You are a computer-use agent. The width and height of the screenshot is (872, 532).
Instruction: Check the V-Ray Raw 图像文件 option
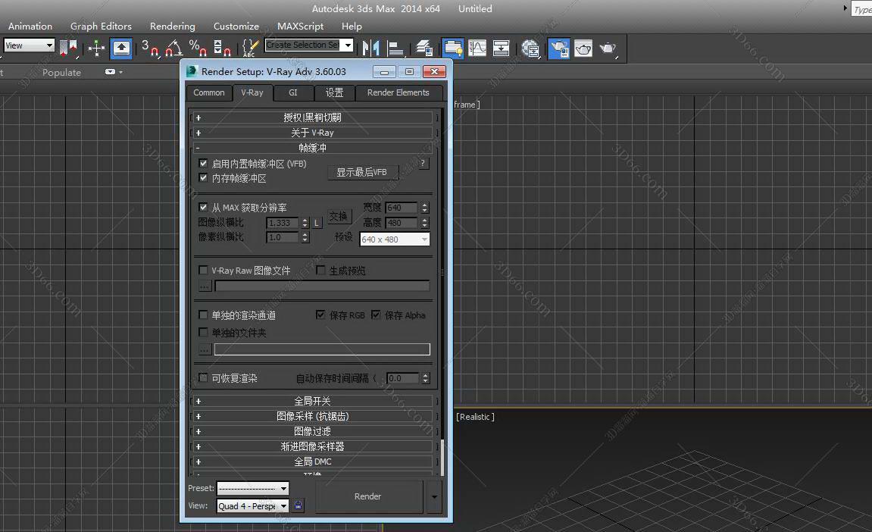(x=203, y=271)
